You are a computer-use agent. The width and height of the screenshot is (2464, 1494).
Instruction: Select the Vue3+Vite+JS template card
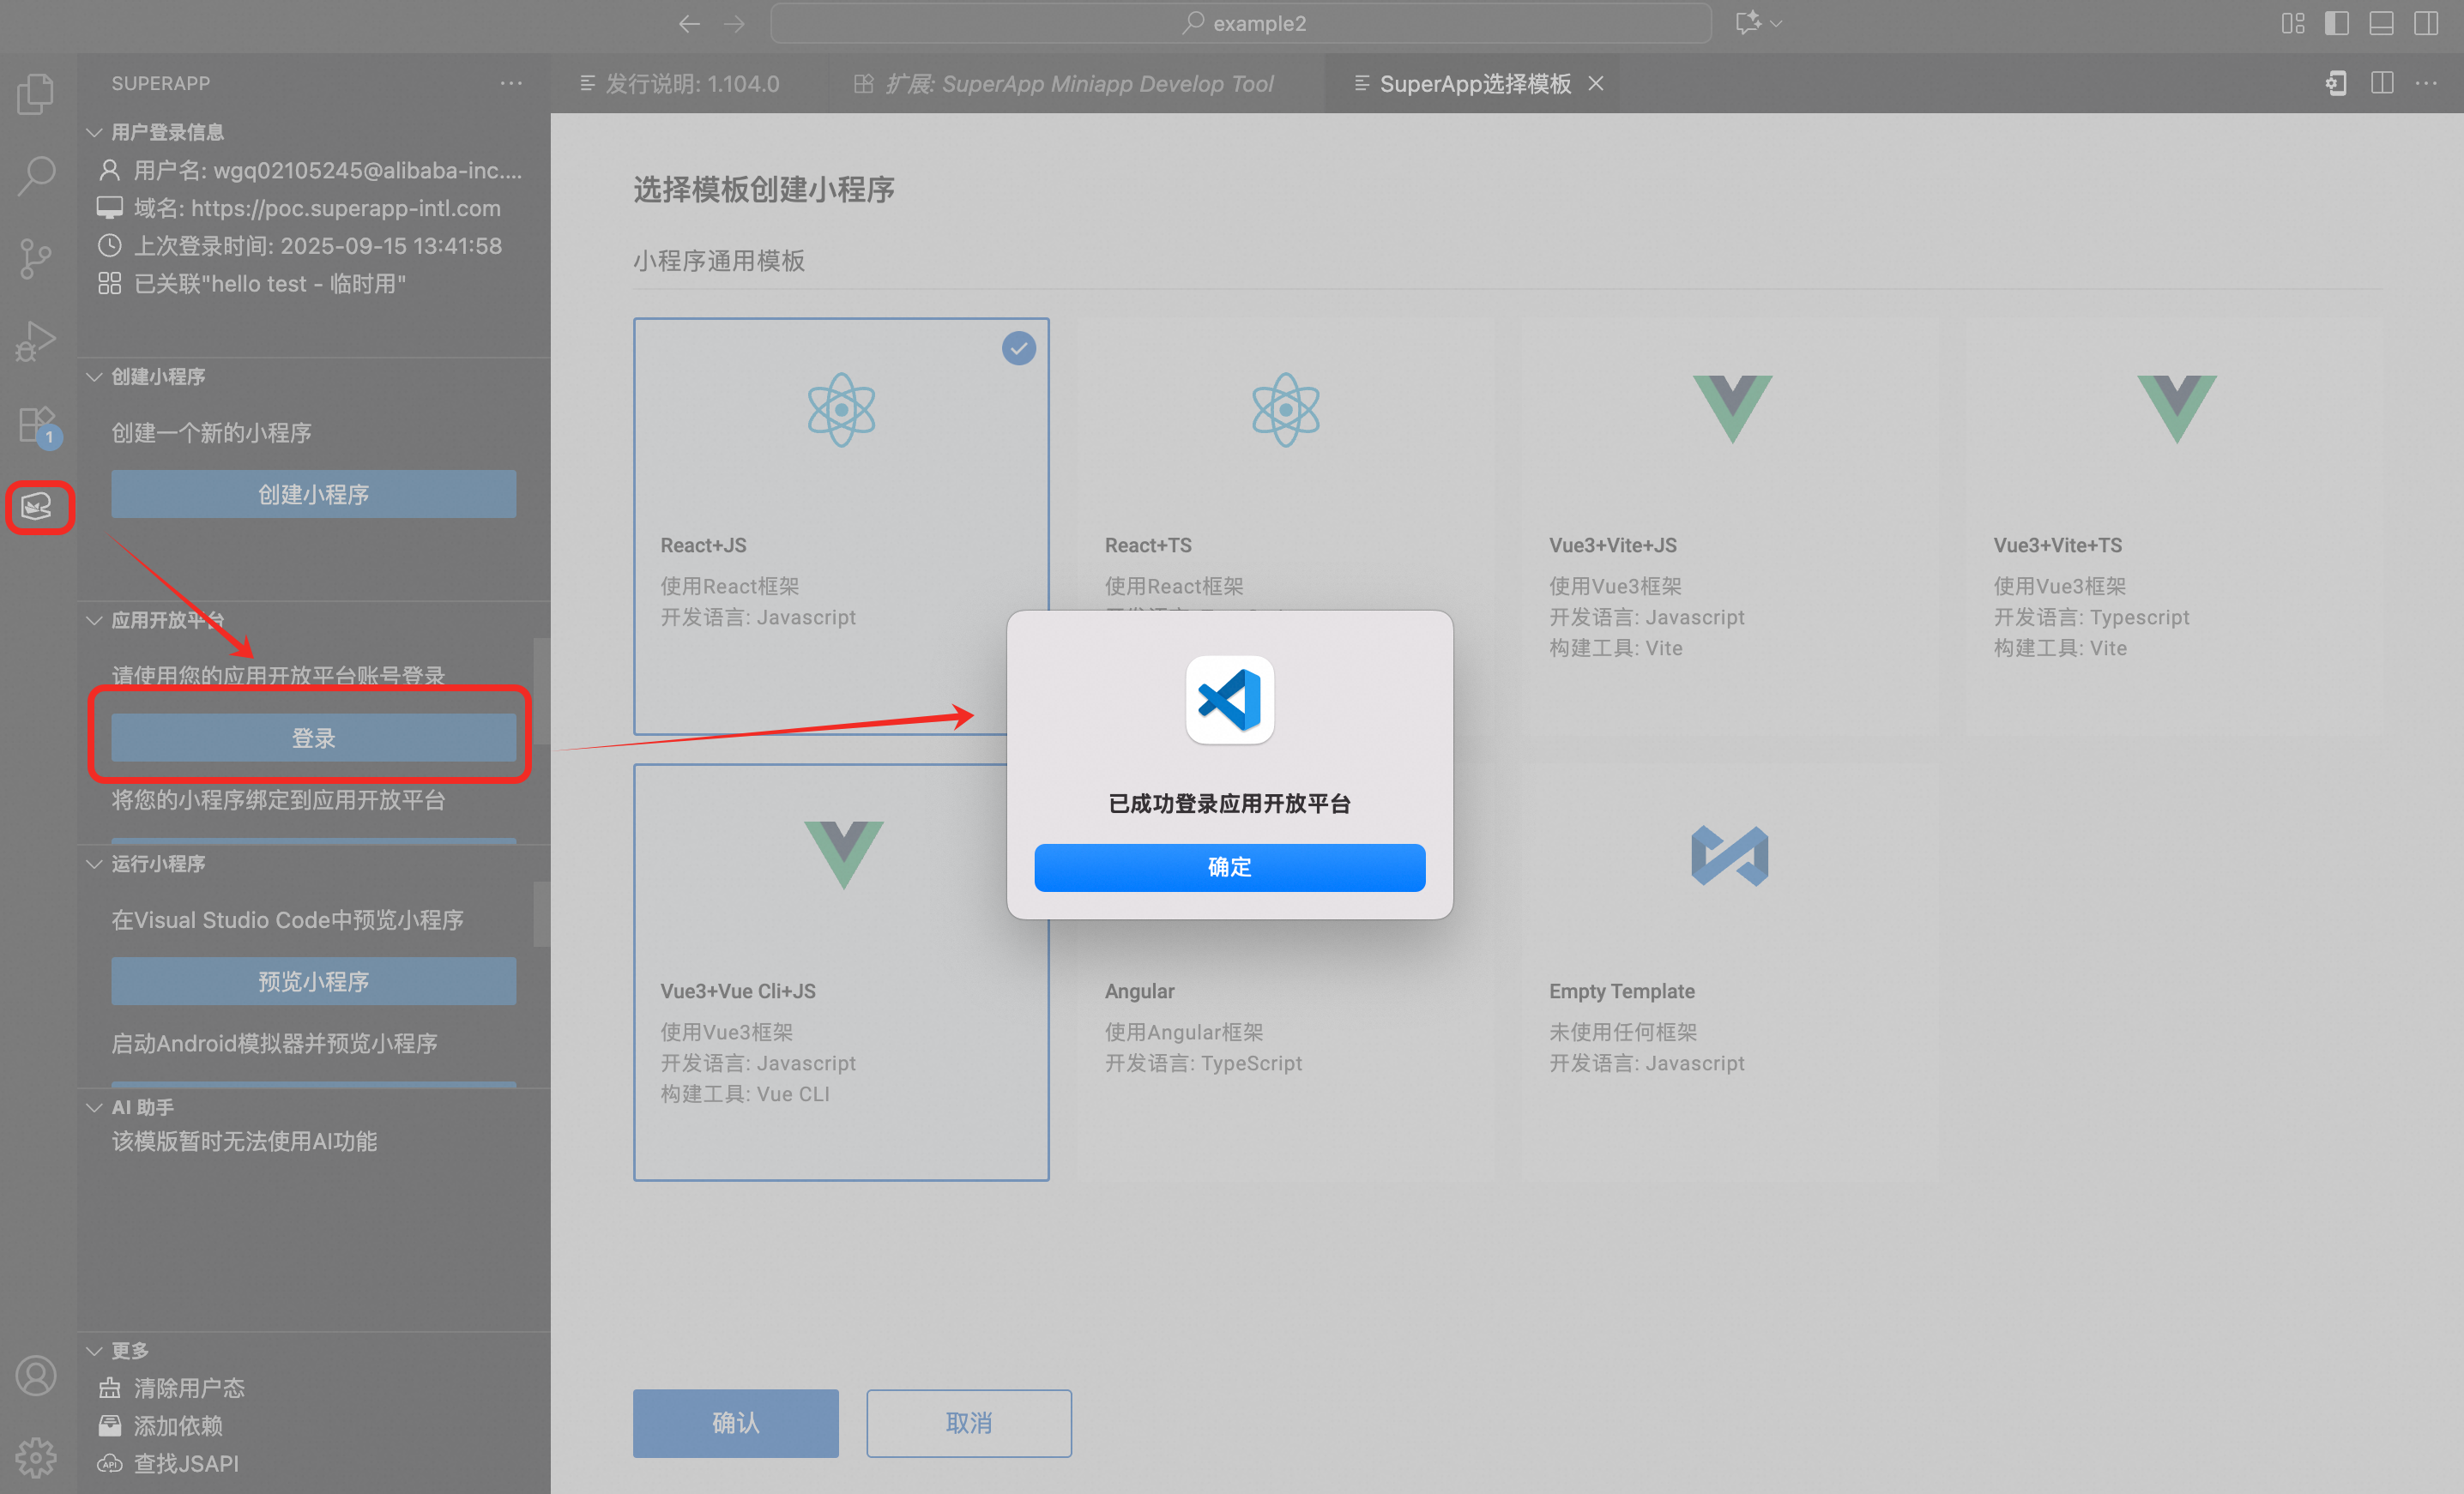tap(1731, 527)
